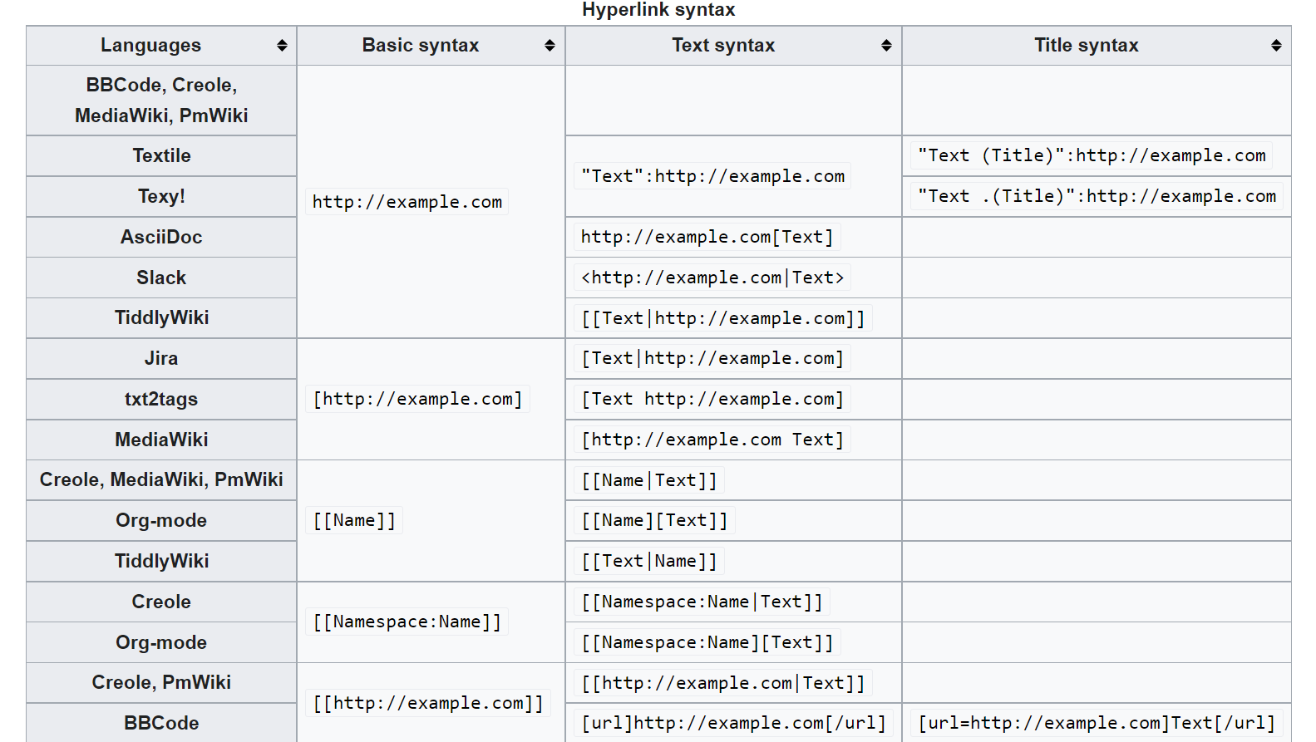Click the Textile title code "Text (Title)":http://example.com
This screenshot has height=742, width=1316.
pyautogui.click(x=1092, y=156)
